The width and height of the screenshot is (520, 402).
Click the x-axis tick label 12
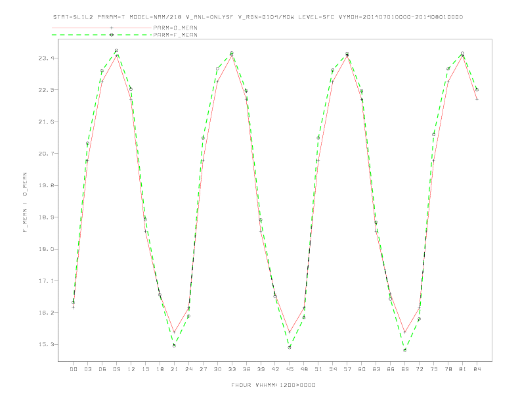tap(131, 369)
